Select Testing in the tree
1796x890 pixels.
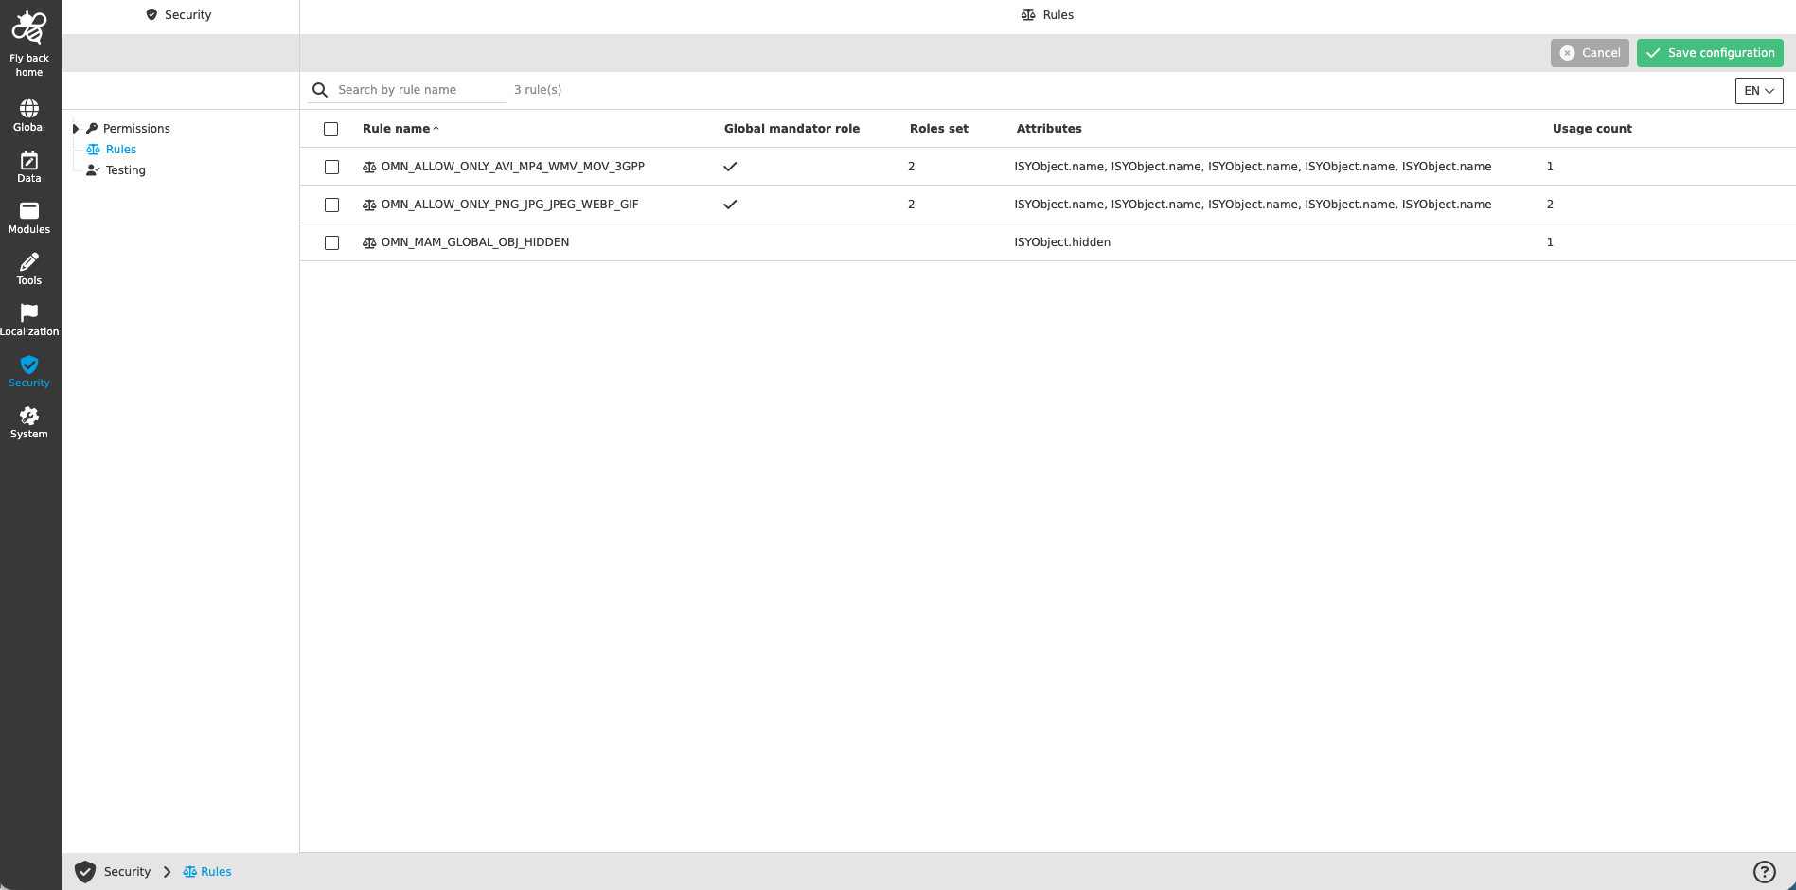[x=126, y=170]
